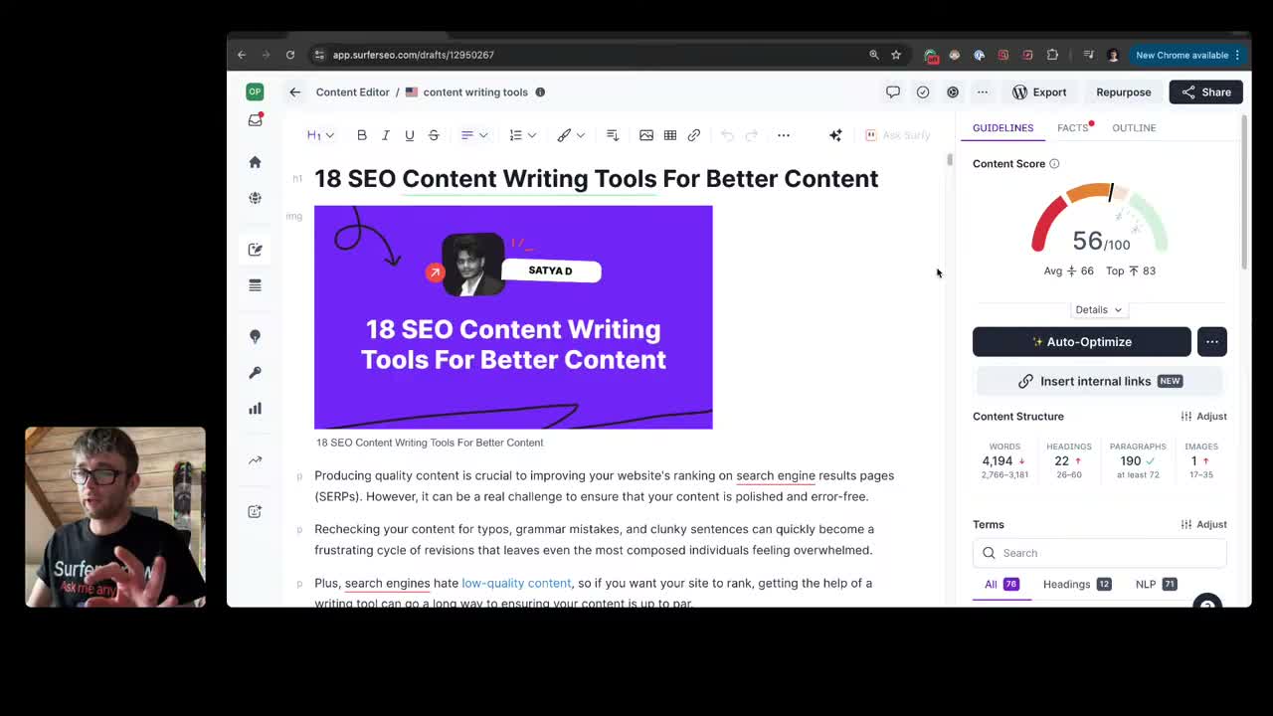The height and width of the screenshot is (716, 1273).
Task: Bookmark this page with star icon
Action: (x=896, y=55)
